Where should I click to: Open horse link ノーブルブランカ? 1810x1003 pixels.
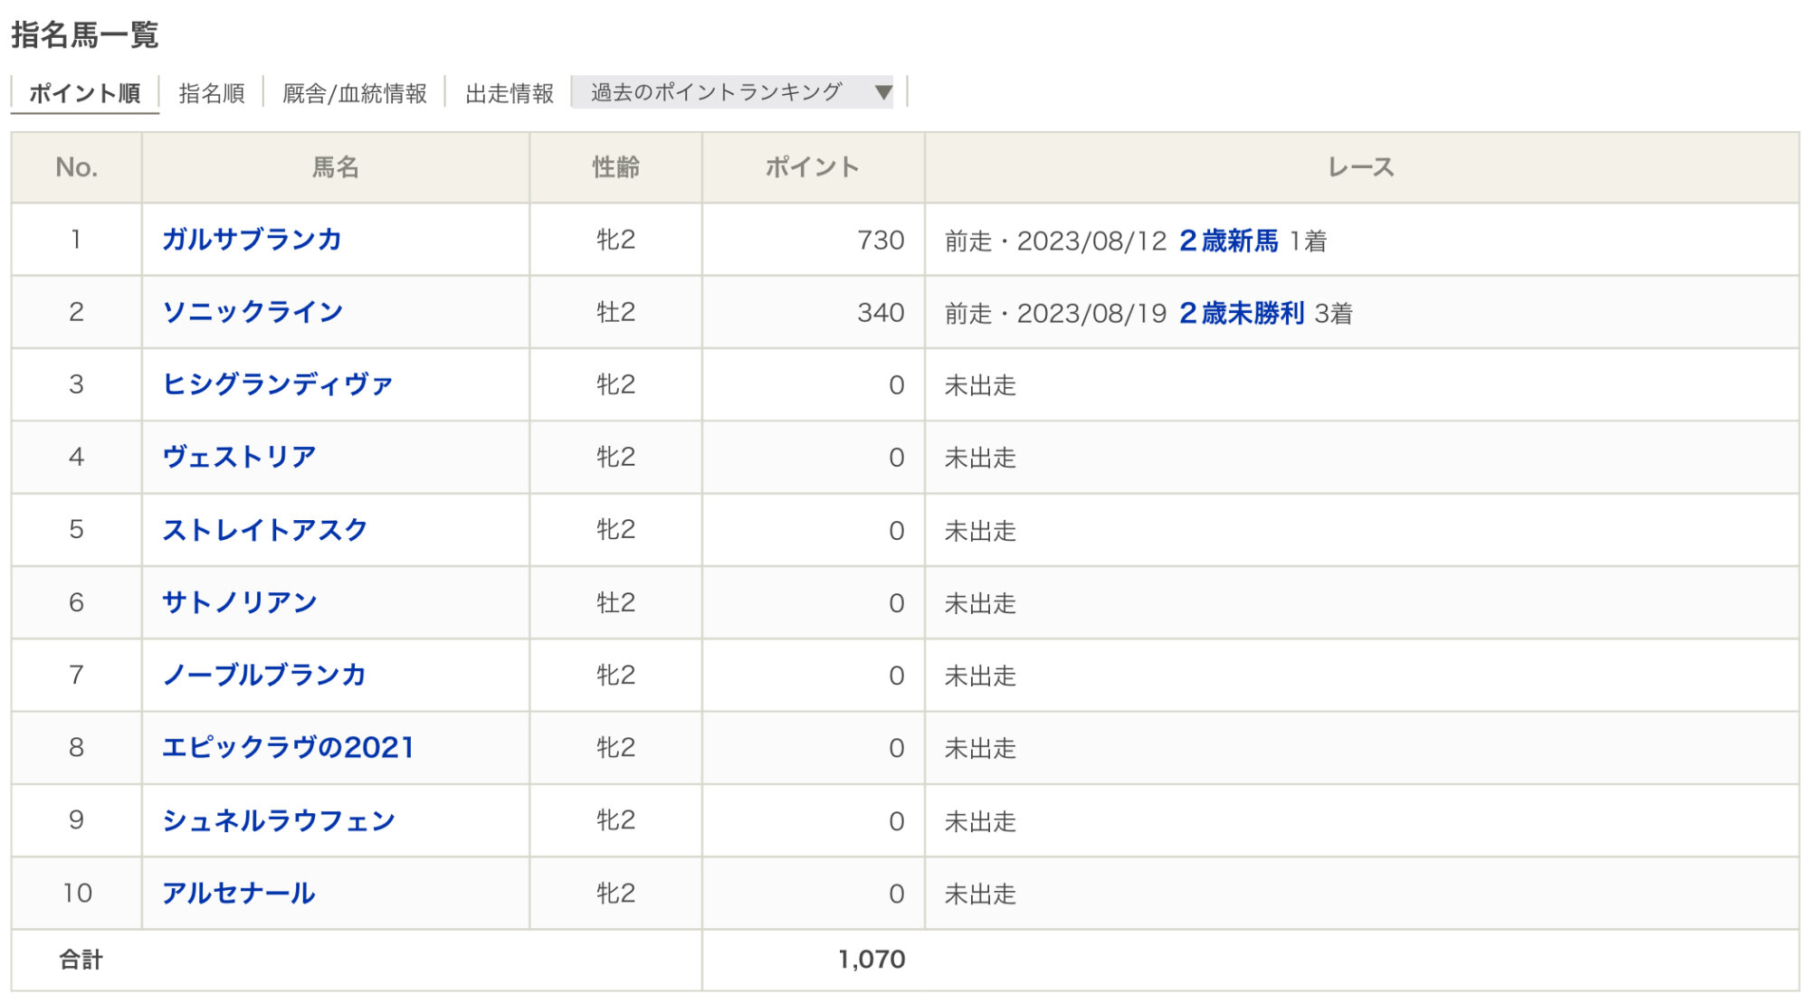pyautogui.click(x=263, y=675)
